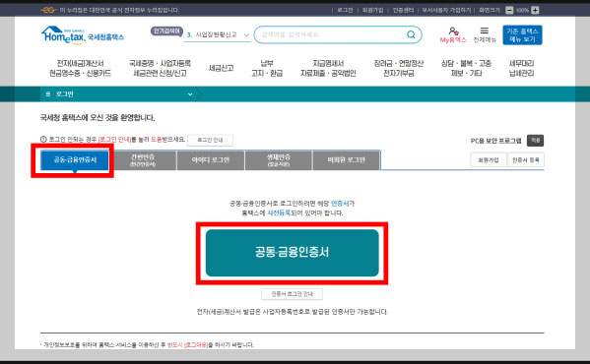590x364 pixels.
Task: Open the 전체메뉴 hamburger icon
Action: tap(485, 30)
